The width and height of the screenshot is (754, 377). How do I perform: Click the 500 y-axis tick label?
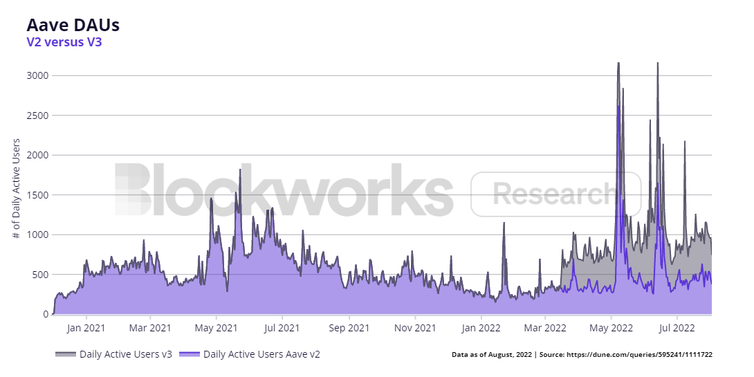click(x=39, y=275)
